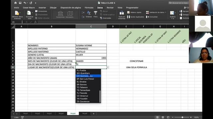Click the sort descending icon
The height and width of the screenshot is (119, 213).
point(83,17)
